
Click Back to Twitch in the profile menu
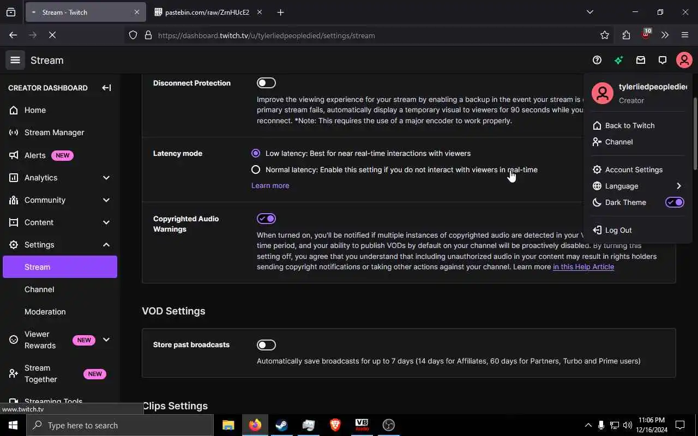[x=637, y=125]
